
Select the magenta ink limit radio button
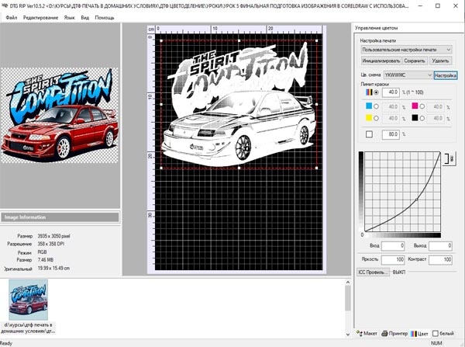pyautogui.click(x=422, y=106)
